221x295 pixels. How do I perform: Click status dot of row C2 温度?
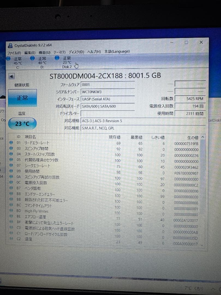click(11, 238)
